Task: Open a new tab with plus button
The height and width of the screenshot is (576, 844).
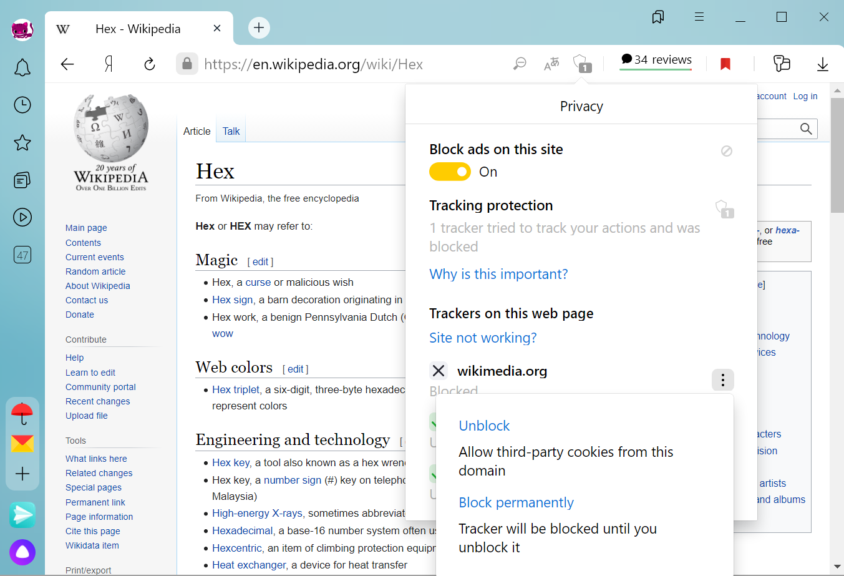Action: [259, 27]
